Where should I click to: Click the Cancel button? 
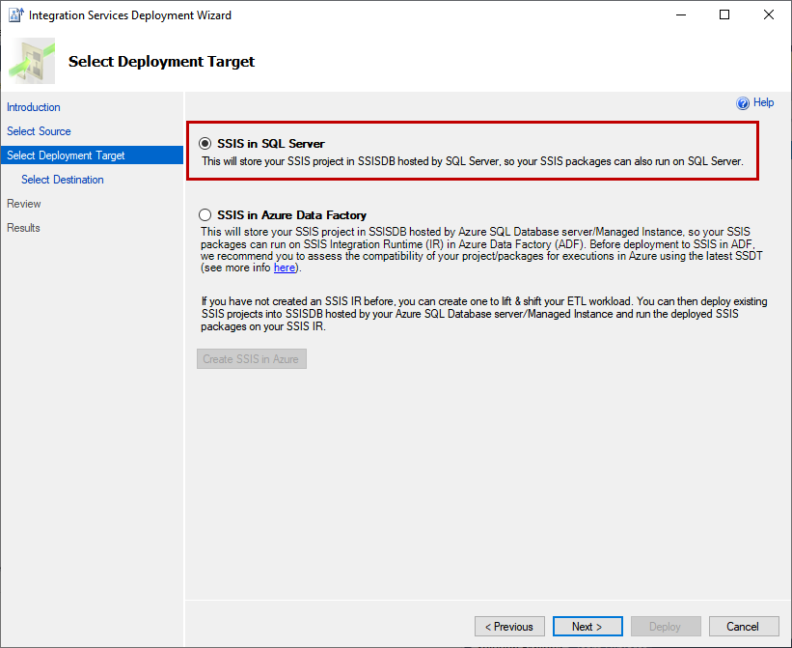click(x=744, y=626)
